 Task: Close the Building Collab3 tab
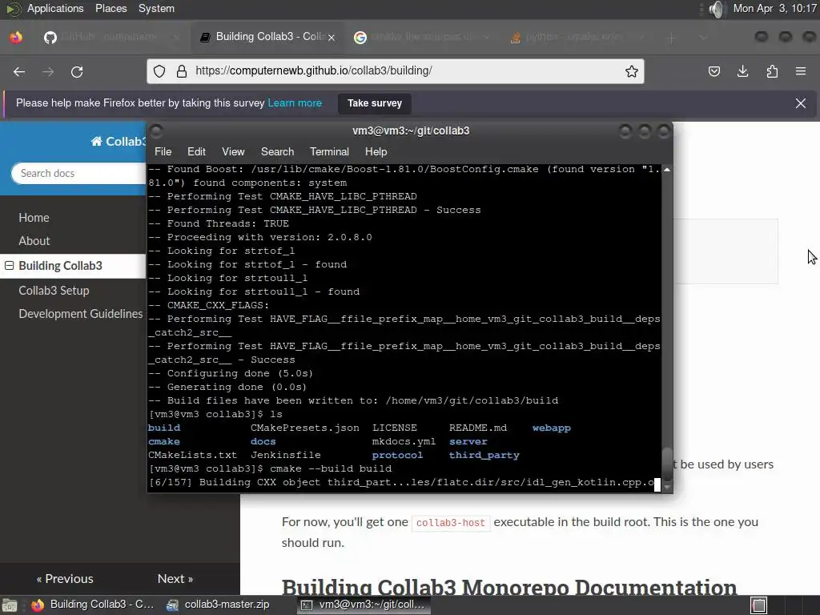[332, 38]
